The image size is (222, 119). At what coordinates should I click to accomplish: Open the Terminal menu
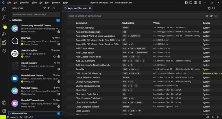point(56,2)
